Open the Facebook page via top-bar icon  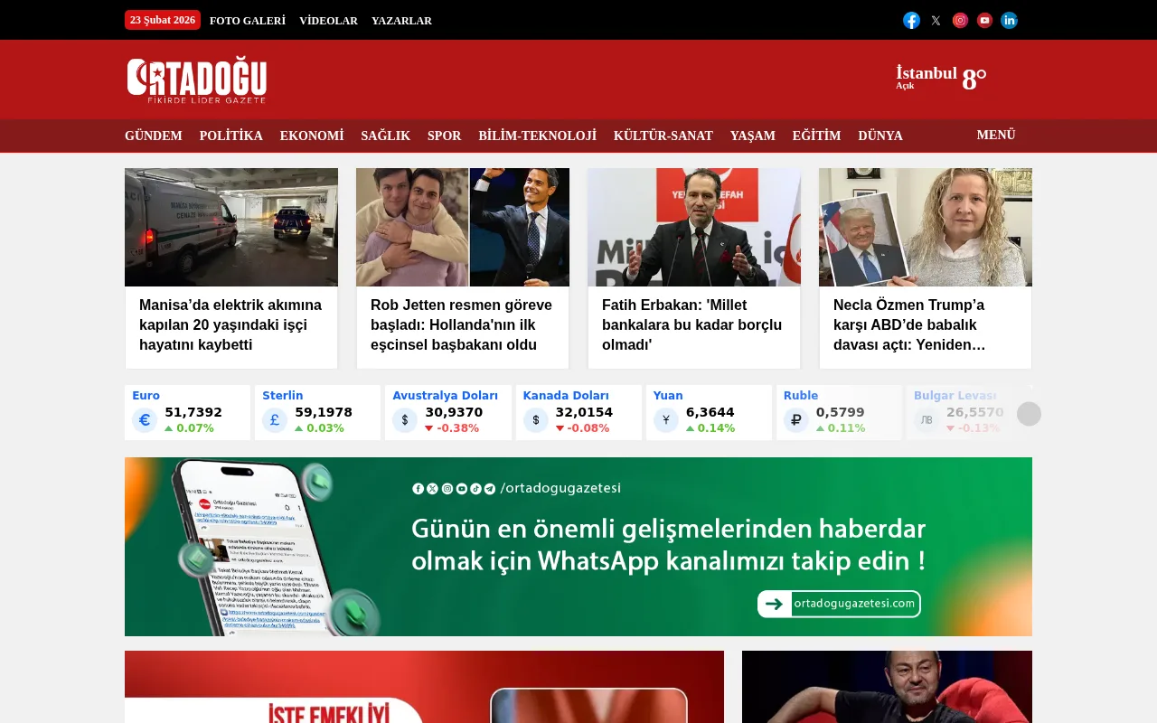point(911,20)
